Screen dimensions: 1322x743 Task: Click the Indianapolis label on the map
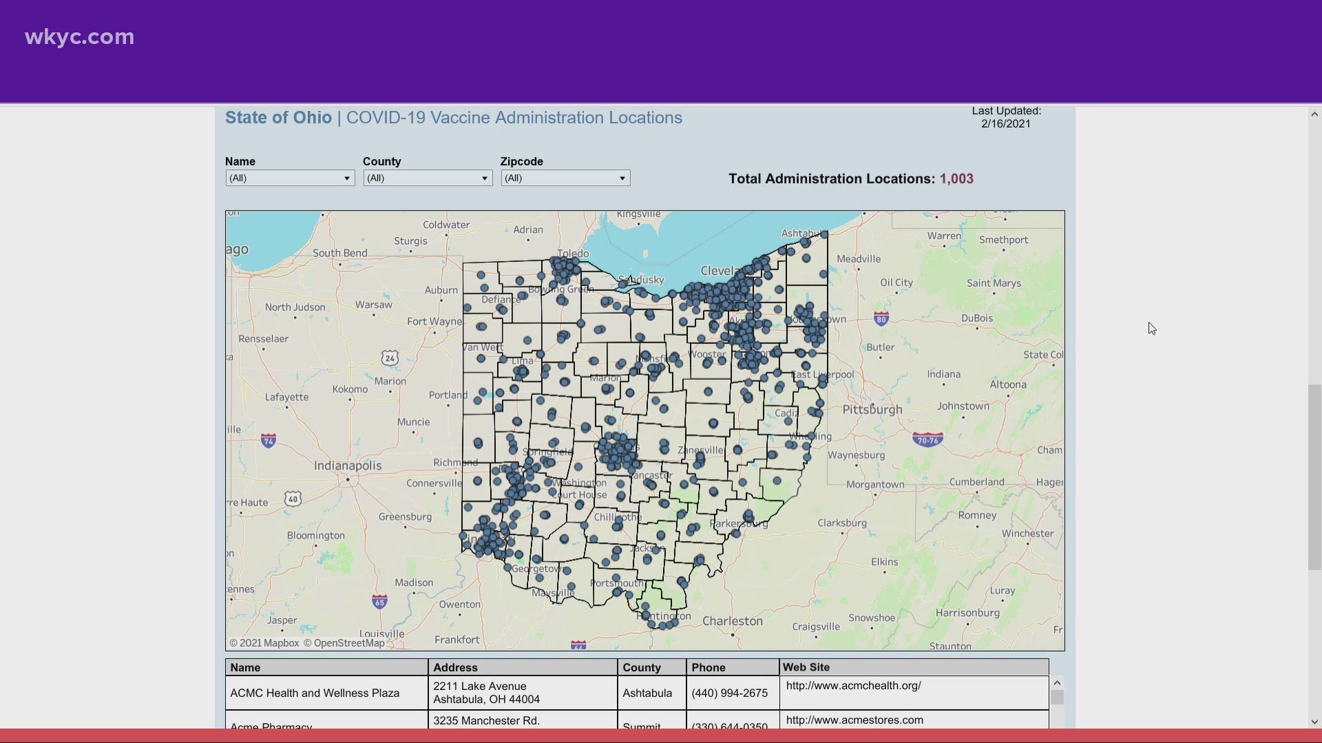coord(348,466)
